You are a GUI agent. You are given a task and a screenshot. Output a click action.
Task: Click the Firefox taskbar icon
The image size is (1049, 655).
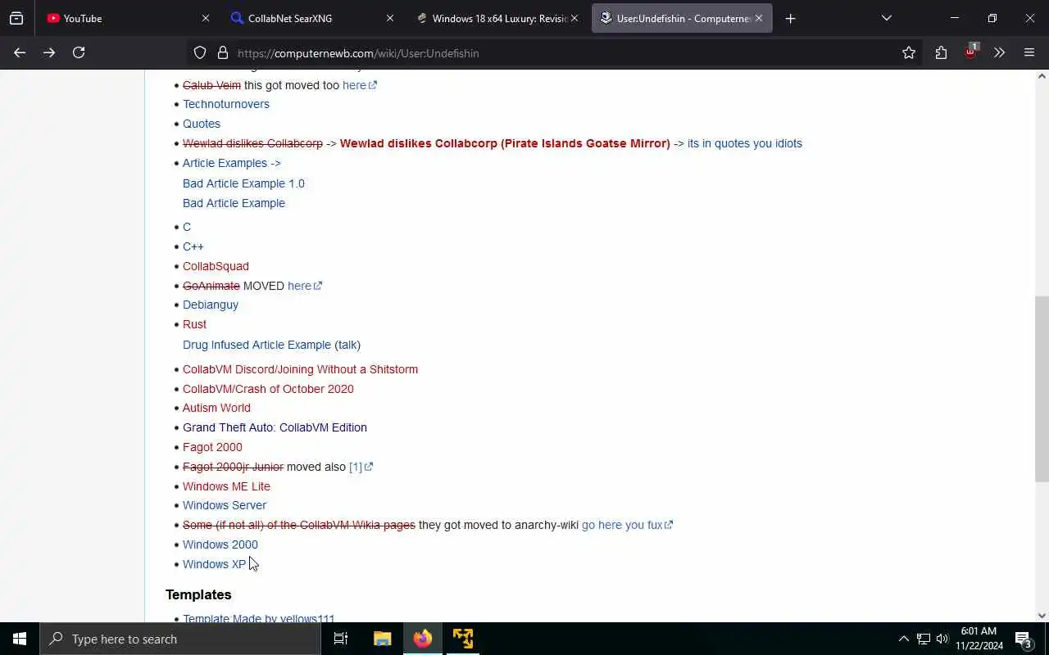click(423, 639)
